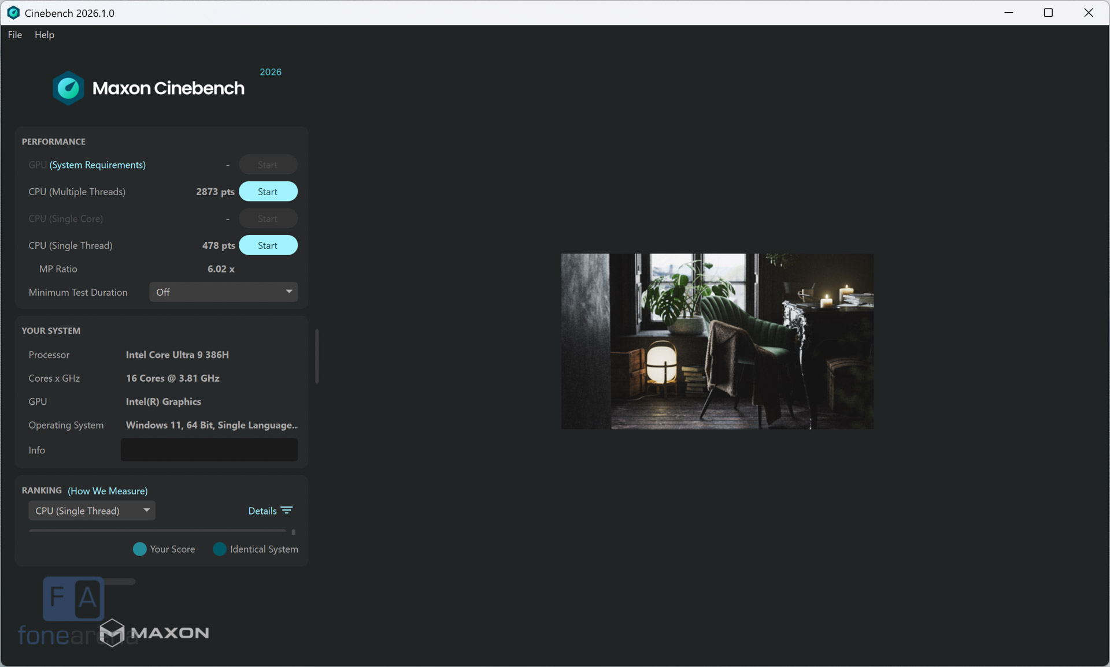Click the 478 pts single-thread score
1110x667 pixels.
219,245
